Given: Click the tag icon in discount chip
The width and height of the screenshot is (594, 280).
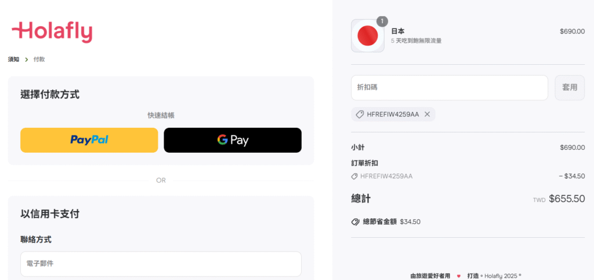Looking at the screenshot, I should (360, 114).
